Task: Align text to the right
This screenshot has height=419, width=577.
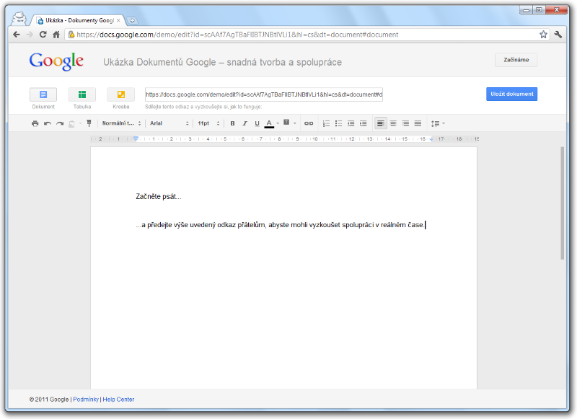Action: 405,123
